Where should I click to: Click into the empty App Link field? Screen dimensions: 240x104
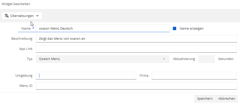(x=136, y=49)
